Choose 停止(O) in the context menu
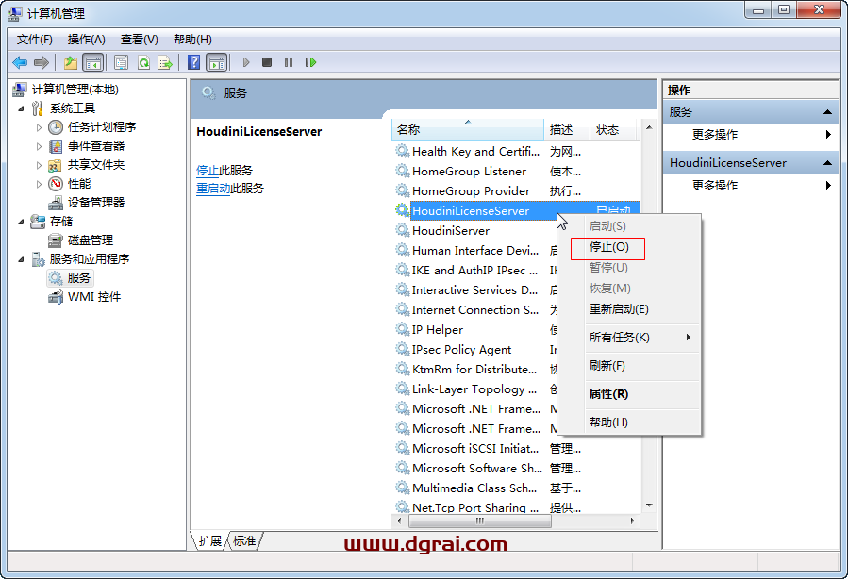The image size is (848, 579). tap(629, 247)
